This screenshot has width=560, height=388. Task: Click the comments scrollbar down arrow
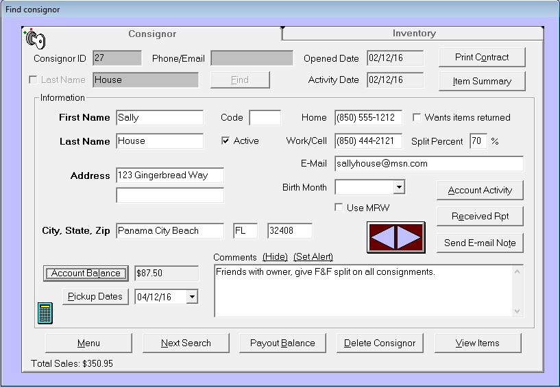(517, 311)
